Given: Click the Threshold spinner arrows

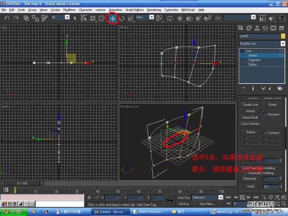Looking at the screenshot, I should 281,179.
